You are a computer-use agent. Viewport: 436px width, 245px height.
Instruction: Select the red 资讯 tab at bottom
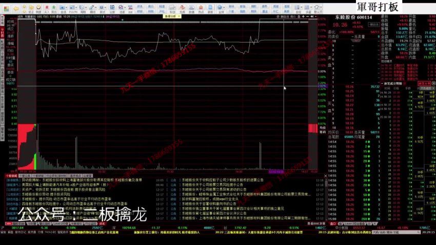coord(102,223)
